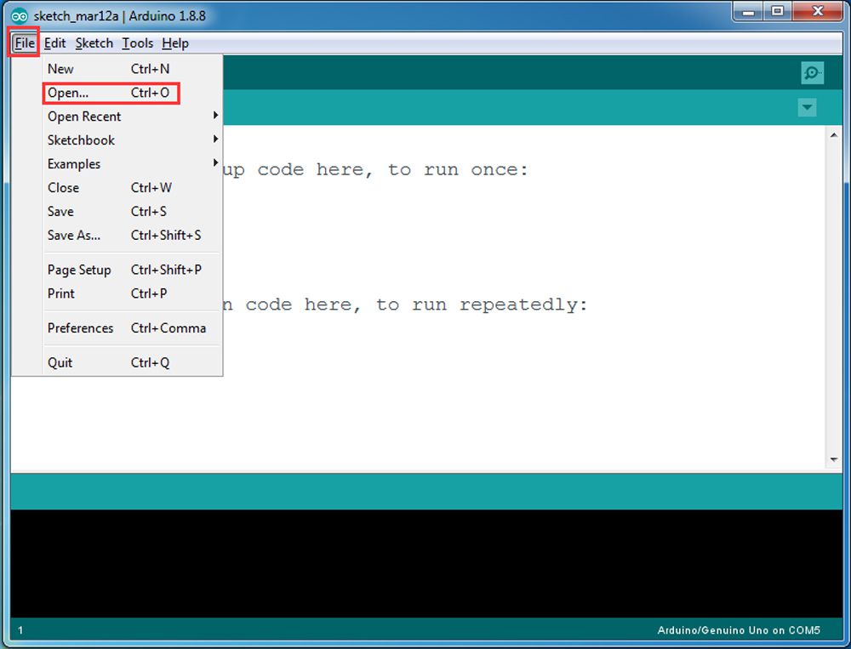Screen dimensions: 851x649
Task: Open the Help menu
Action: click(x=175, y=43)
